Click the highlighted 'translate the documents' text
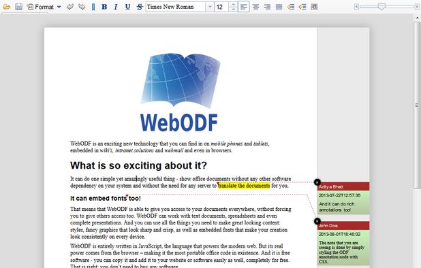Screen dimensions: 421x268 tap(244, 186)
